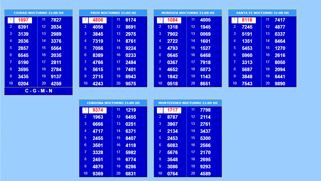Click the C - G - M - N label
This screenshot has width=321, height=181.
click(x=38, y=91)
